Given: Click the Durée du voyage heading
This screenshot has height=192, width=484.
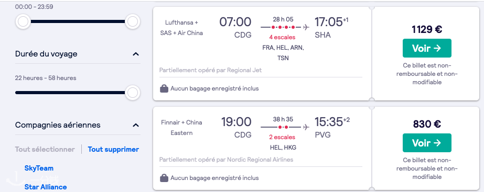Looking at the screenshot, I should coord(46,54).
